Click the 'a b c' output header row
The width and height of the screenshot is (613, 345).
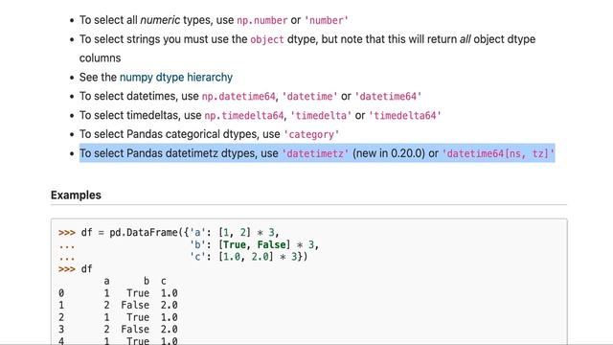(135, 281)
